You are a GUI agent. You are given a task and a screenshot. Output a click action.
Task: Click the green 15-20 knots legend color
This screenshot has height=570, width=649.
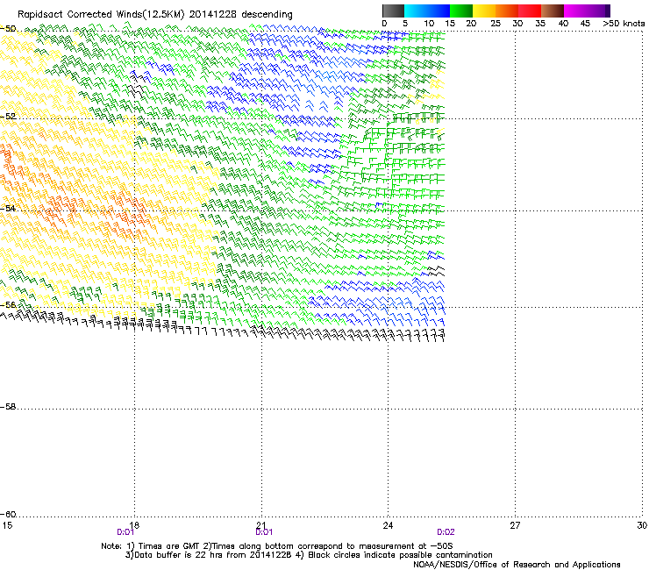461,11
